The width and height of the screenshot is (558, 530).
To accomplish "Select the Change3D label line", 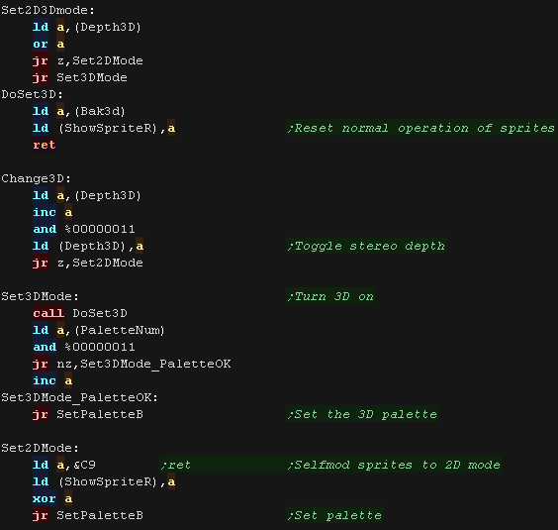I will click(x=36, y=178).
